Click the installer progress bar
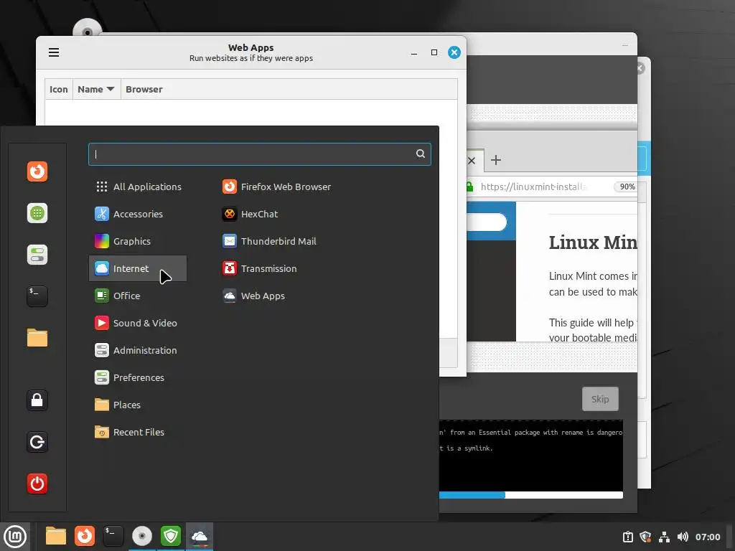The width and height of the screenshot is (735, 551). [531, 495]
